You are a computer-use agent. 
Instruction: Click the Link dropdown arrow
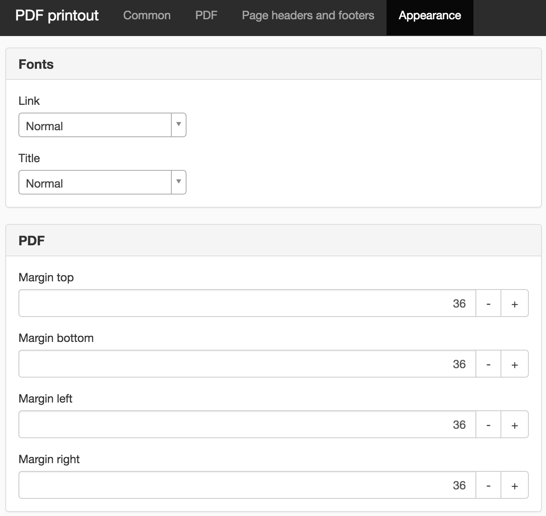pyautogui.click(x=179, y=124)
